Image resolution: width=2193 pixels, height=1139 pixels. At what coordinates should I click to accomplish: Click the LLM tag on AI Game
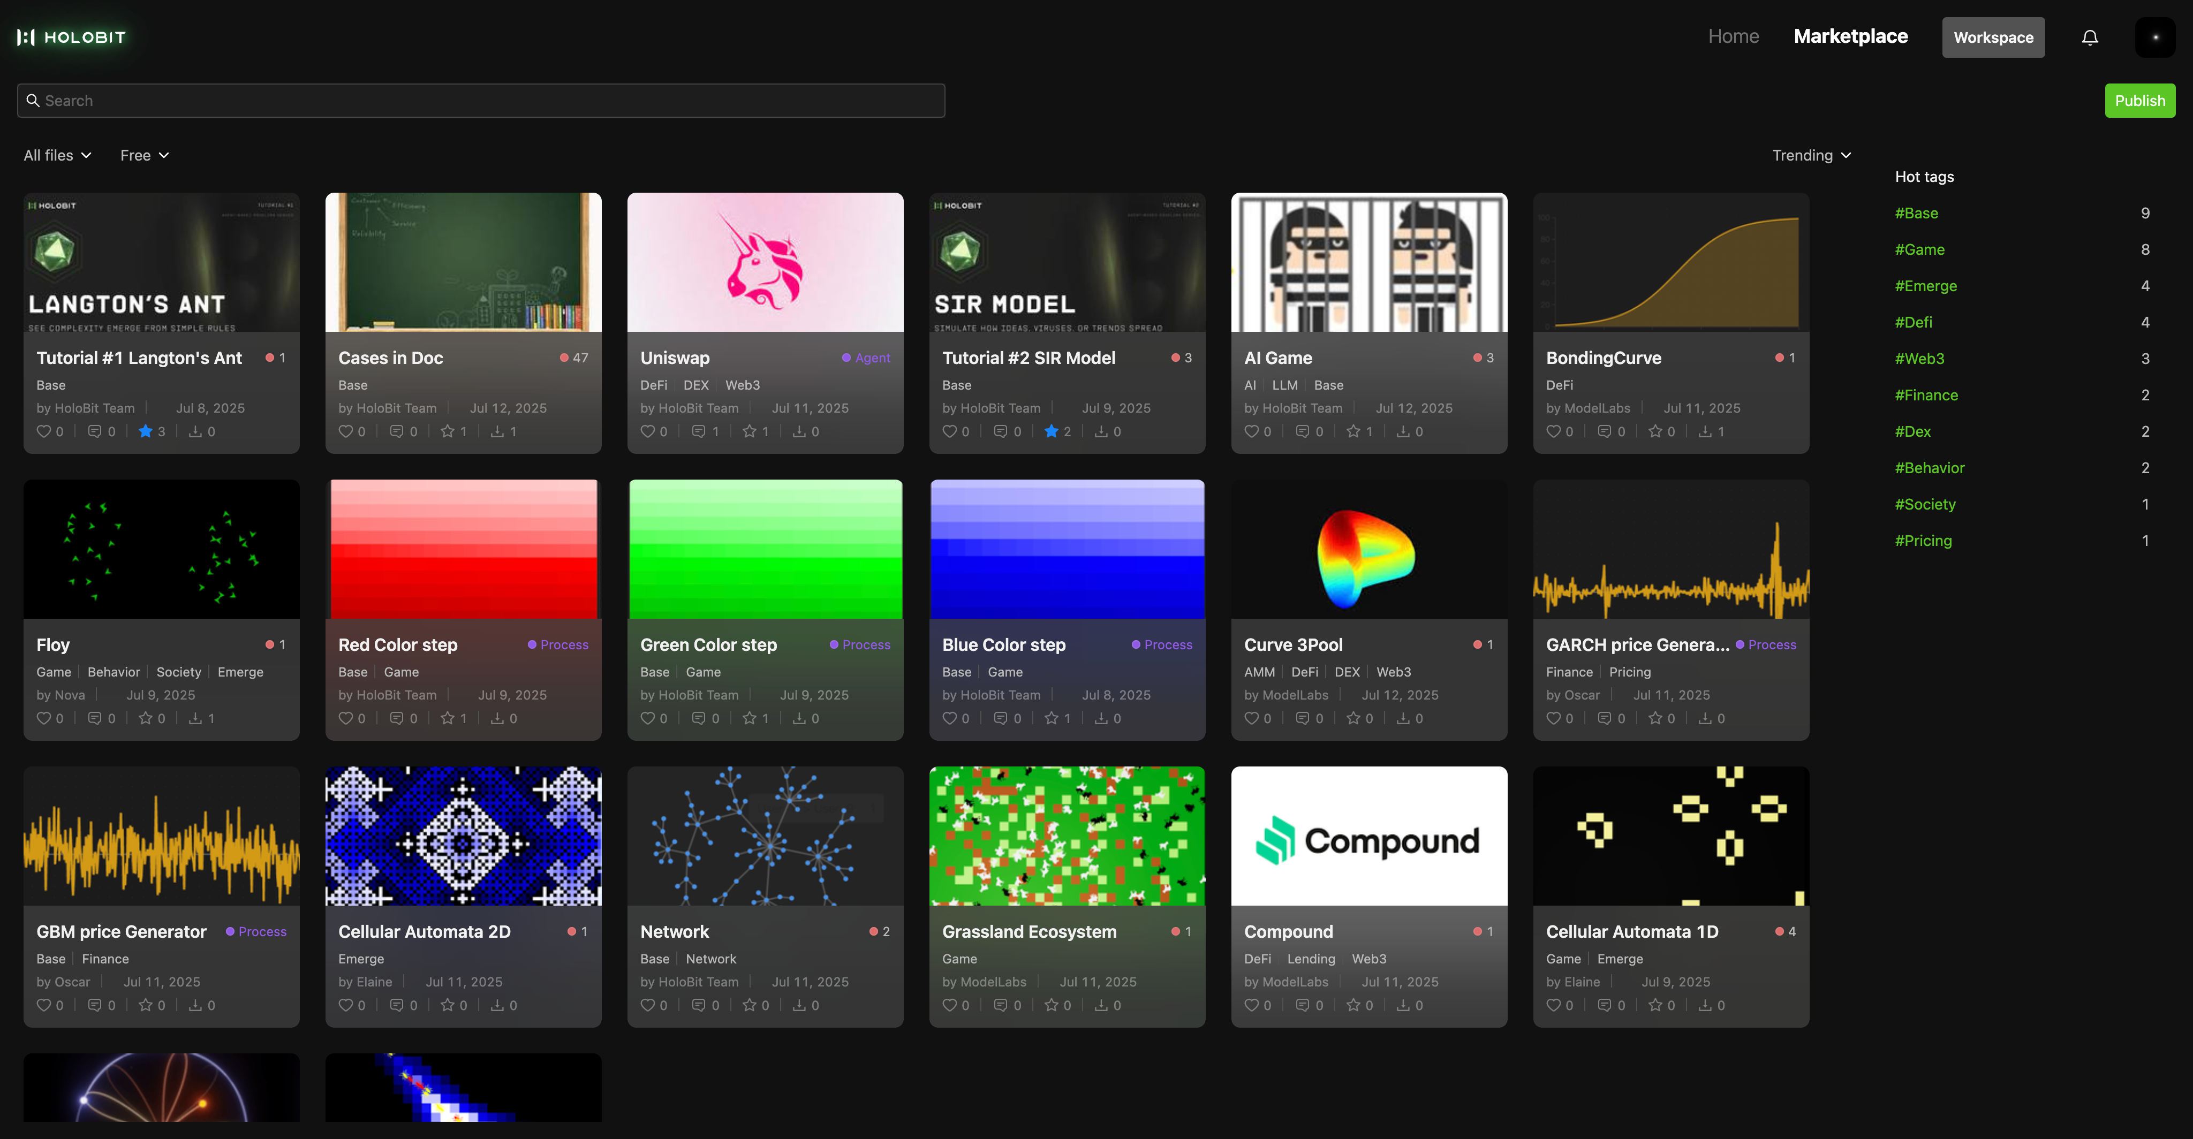pos(1284,385)
